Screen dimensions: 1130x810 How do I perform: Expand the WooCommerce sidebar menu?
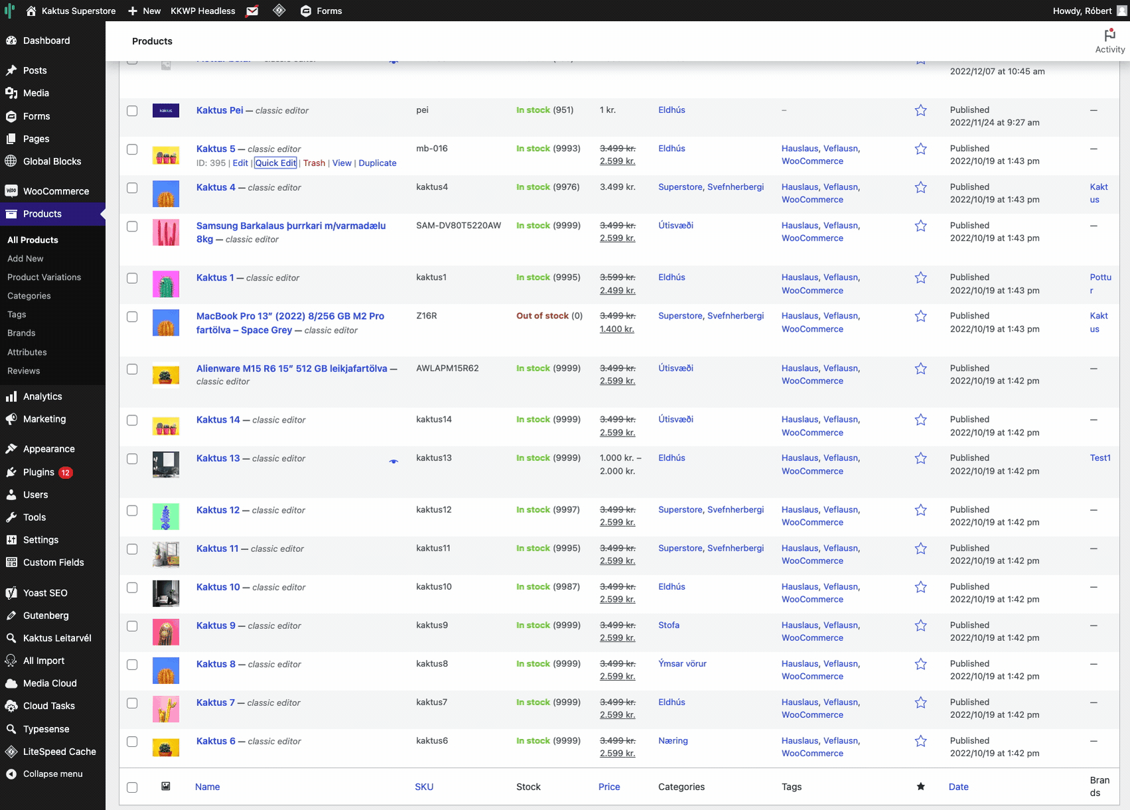pyautogui.click(x=56, y=191)
